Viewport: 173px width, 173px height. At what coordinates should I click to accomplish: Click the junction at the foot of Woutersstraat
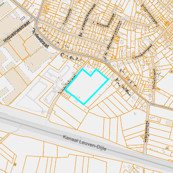coord(107,62)
